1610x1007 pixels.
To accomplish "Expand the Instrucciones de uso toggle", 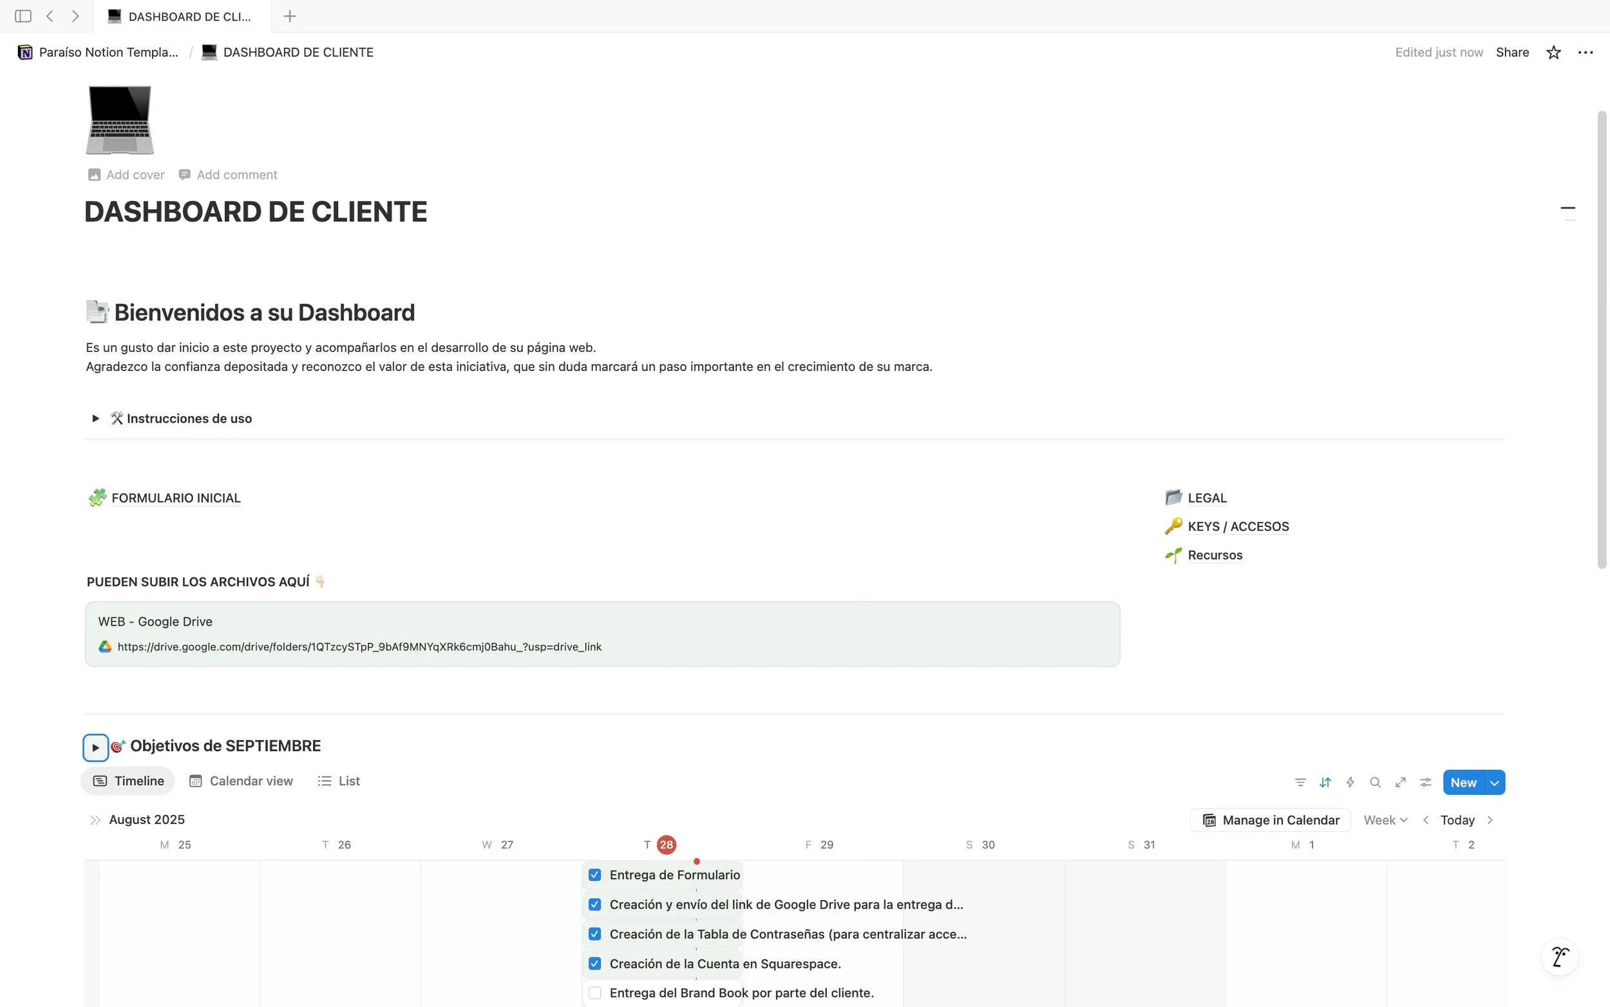I will pyautogui.click(x=95, y=418).
